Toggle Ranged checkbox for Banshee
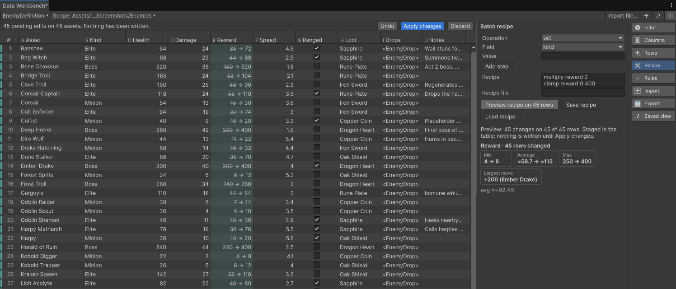The image size is (676, 289). pyautogui.click(x=317, y=48)
